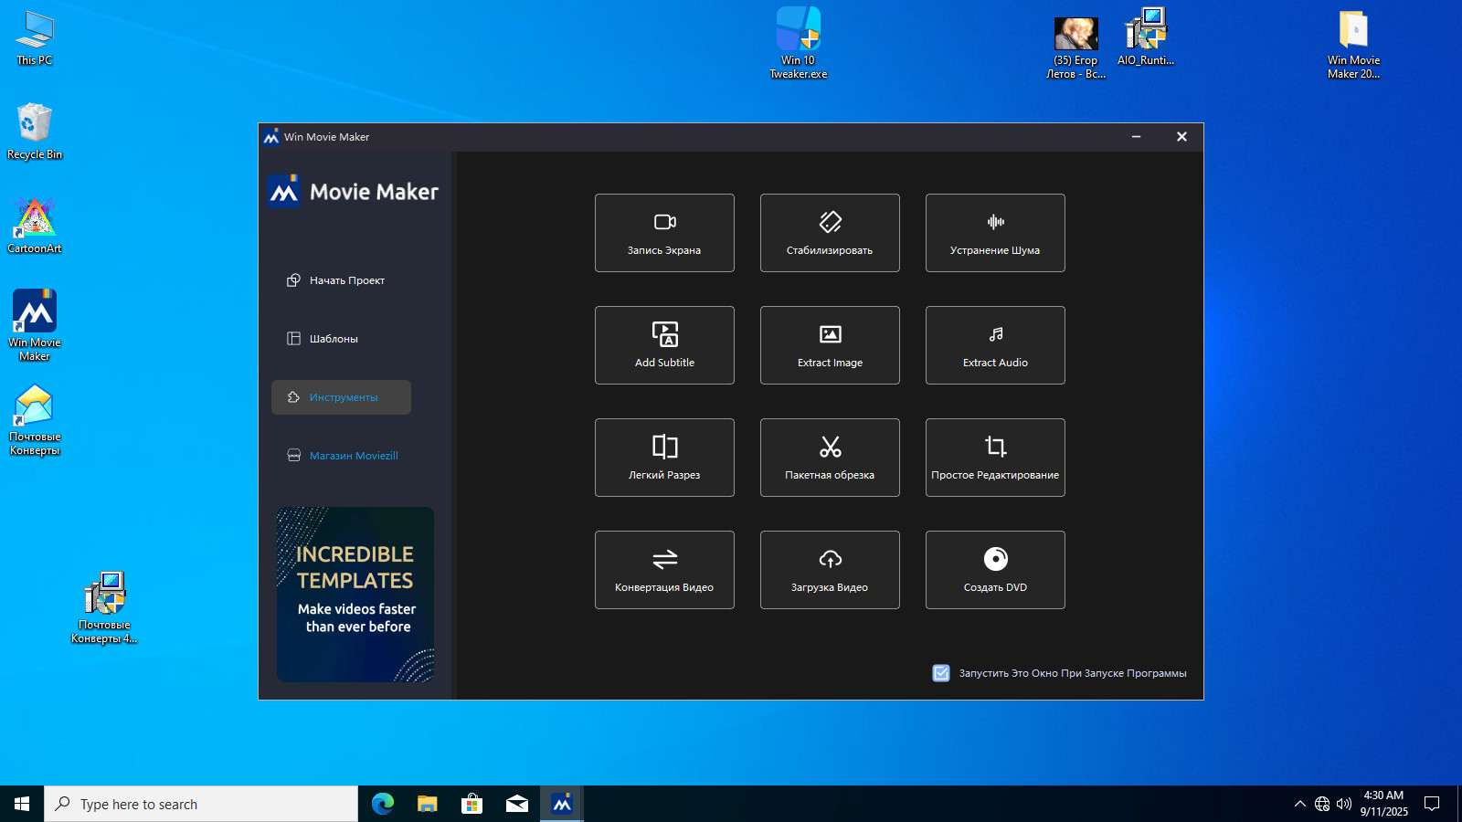Select This PC desktop icon
This screenshot has height=822, width=1462.
pos(35,38)
